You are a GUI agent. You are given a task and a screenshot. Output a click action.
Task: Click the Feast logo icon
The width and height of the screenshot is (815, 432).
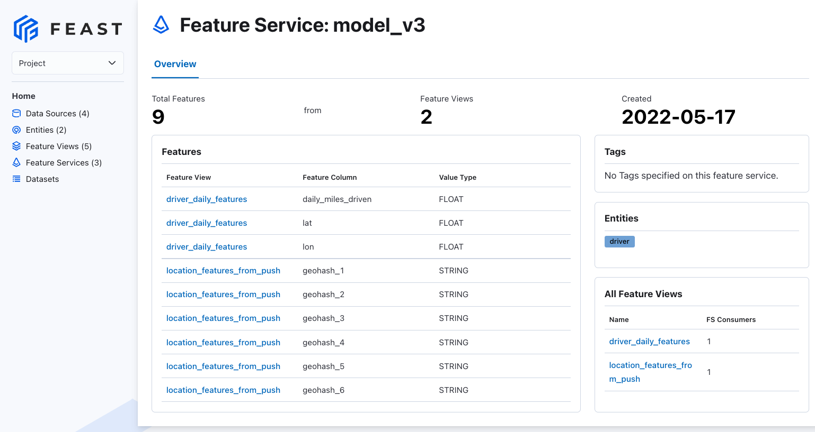[x=26, y=29]
